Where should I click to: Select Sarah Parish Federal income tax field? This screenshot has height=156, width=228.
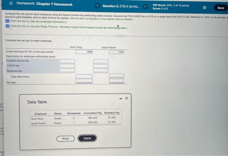101,61
